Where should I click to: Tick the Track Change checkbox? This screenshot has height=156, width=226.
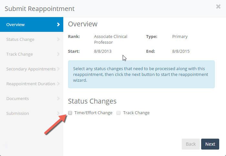(118, 113)
